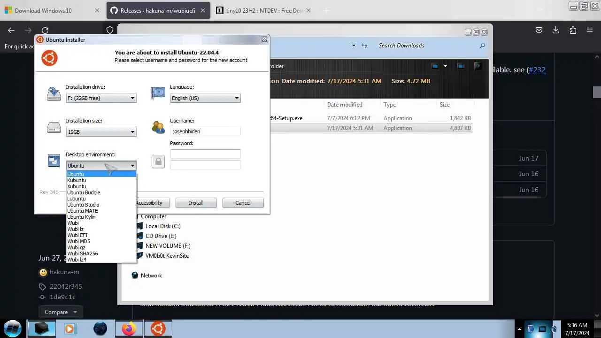Open the Compare dropdown on GitHub page
The width and height of the screenshot is (601, 338).
(x=61, y=312)
